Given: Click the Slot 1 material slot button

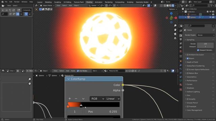Looking at the screenshot, I should pyautogui.click(x=98, y=71).
